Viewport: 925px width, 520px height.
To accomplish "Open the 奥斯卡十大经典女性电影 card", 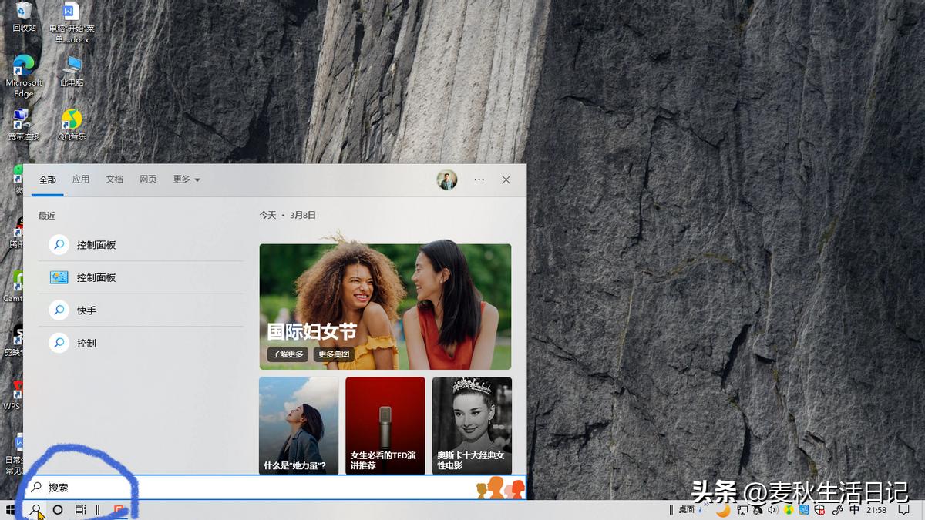I will click(472, 425).
